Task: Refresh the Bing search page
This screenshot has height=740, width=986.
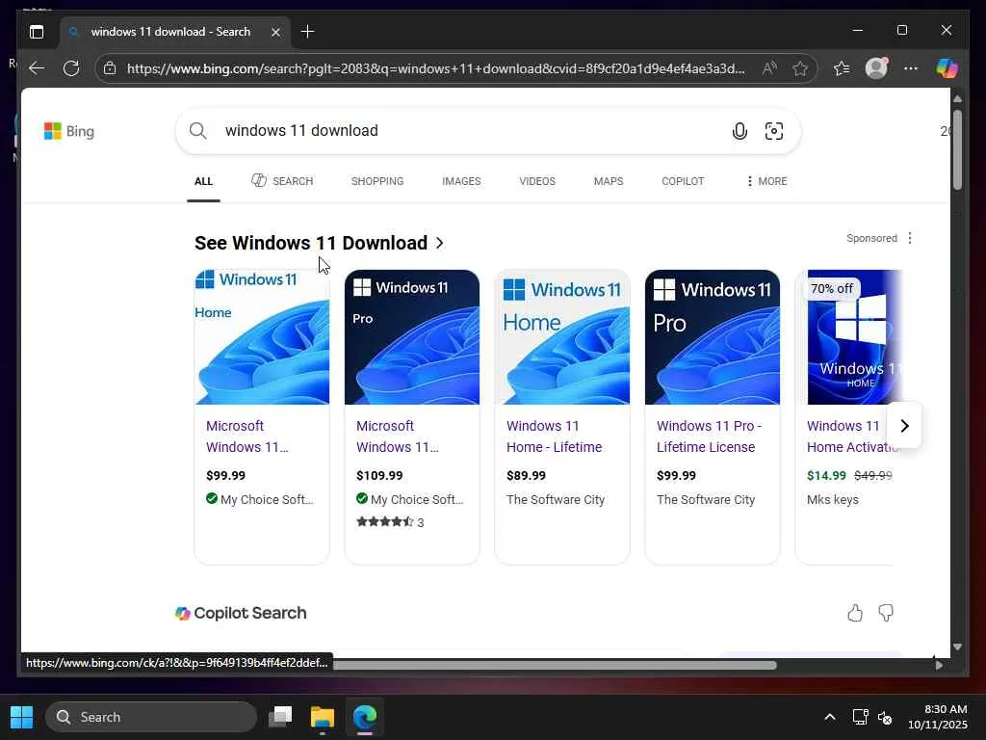Action: [71, 68]
